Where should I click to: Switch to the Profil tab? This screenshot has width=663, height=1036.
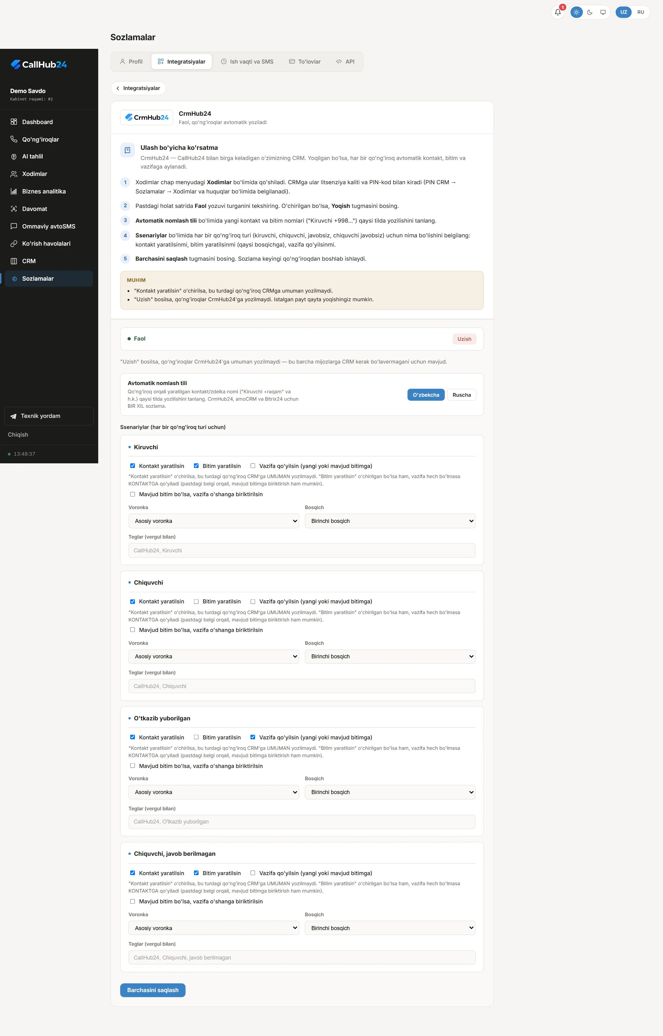[x=131, y=62]
